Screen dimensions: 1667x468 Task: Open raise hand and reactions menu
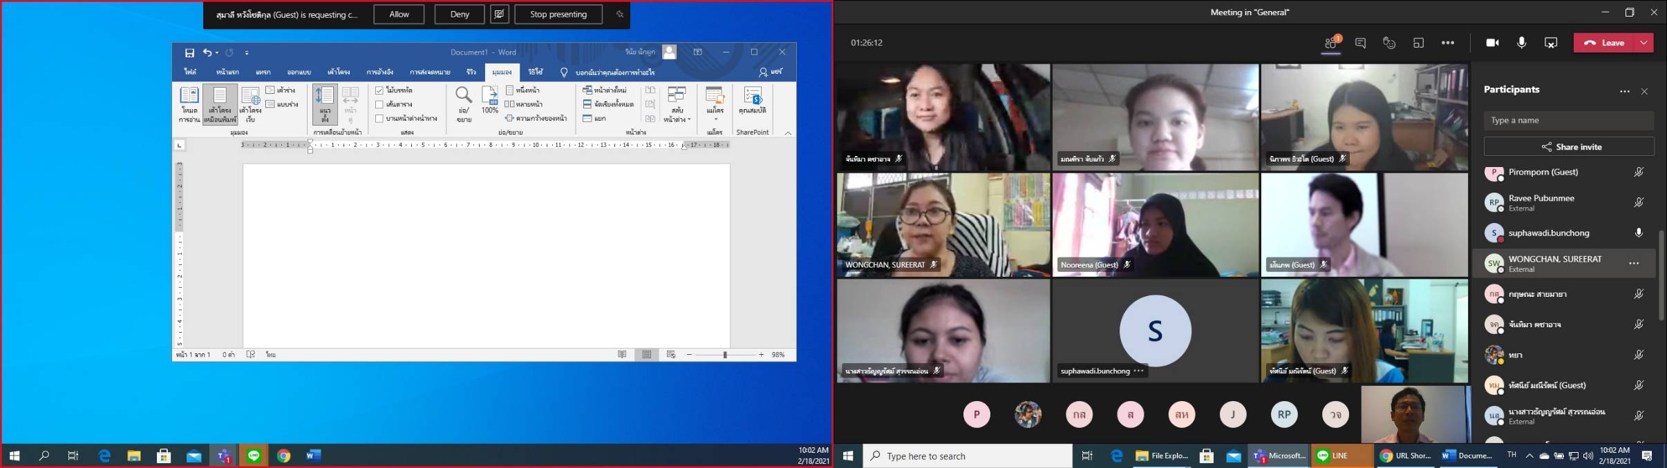point(1389,43)
